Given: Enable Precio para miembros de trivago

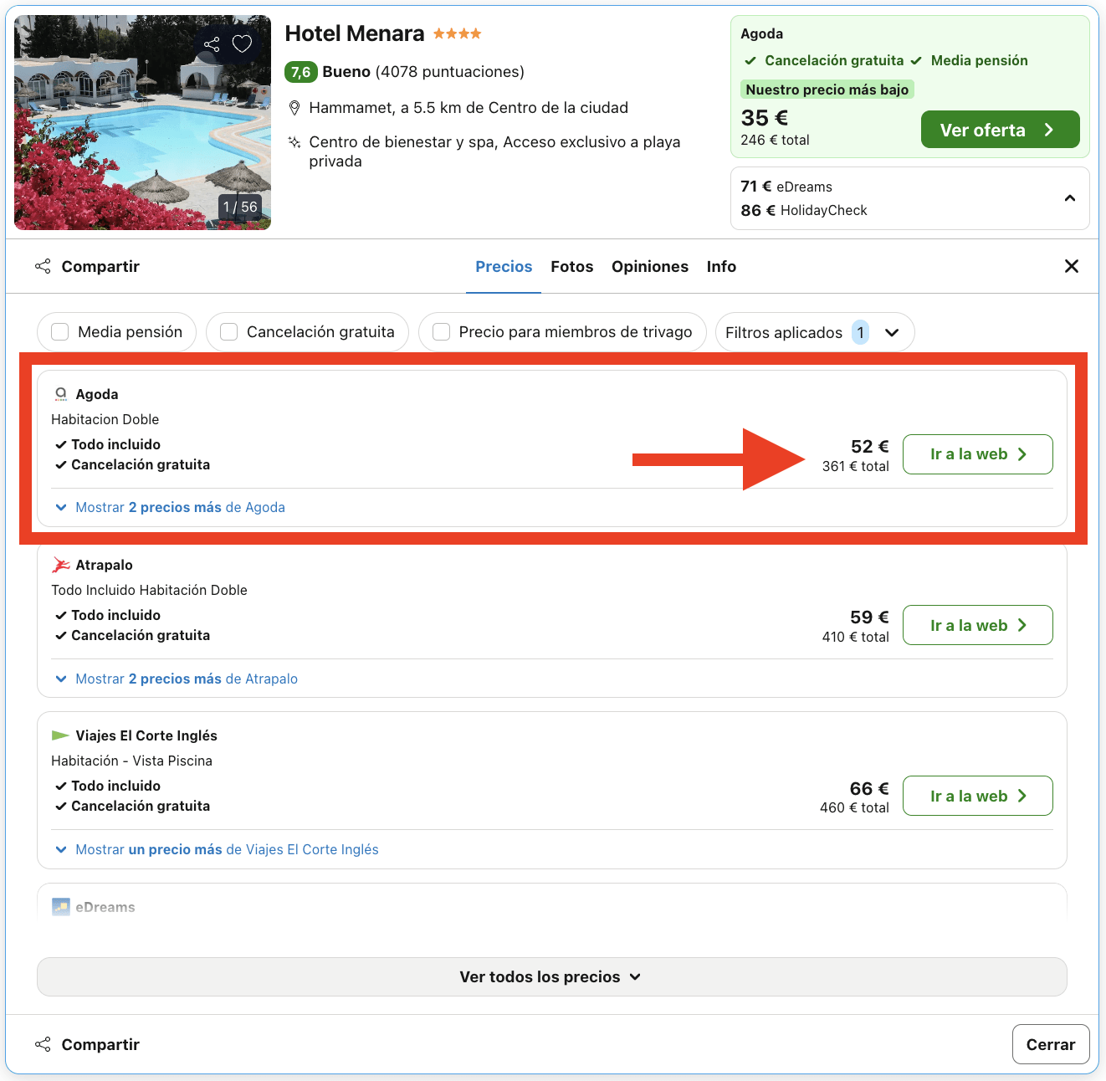Looking at the screenshot, I should point(441,331).
